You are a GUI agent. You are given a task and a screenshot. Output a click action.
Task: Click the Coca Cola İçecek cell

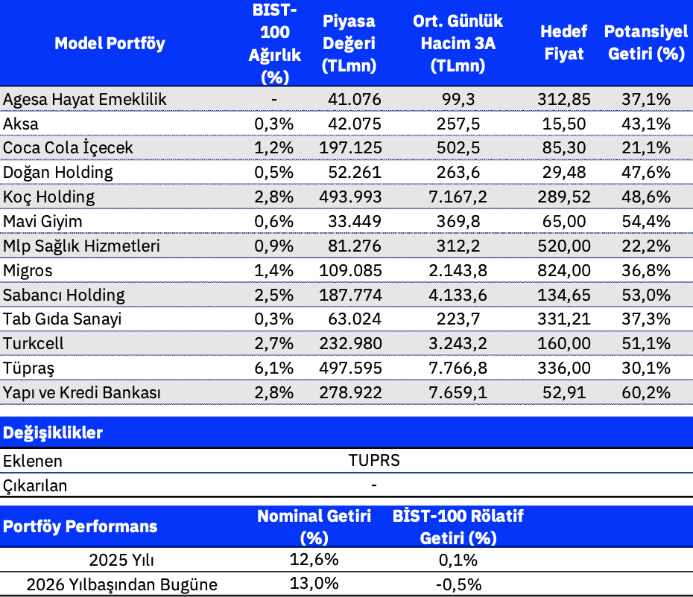pyautogui.click(x=69, y=148)
